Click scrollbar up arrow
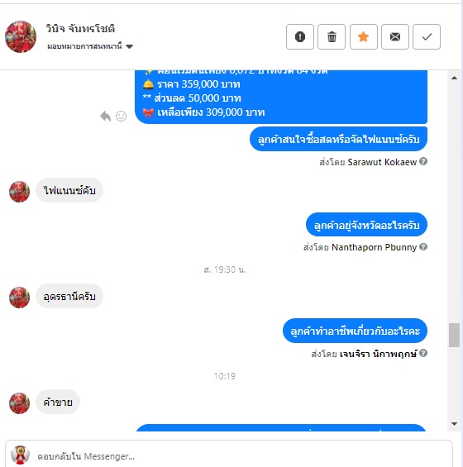463x467 pixels. click(x=454, y=78)
